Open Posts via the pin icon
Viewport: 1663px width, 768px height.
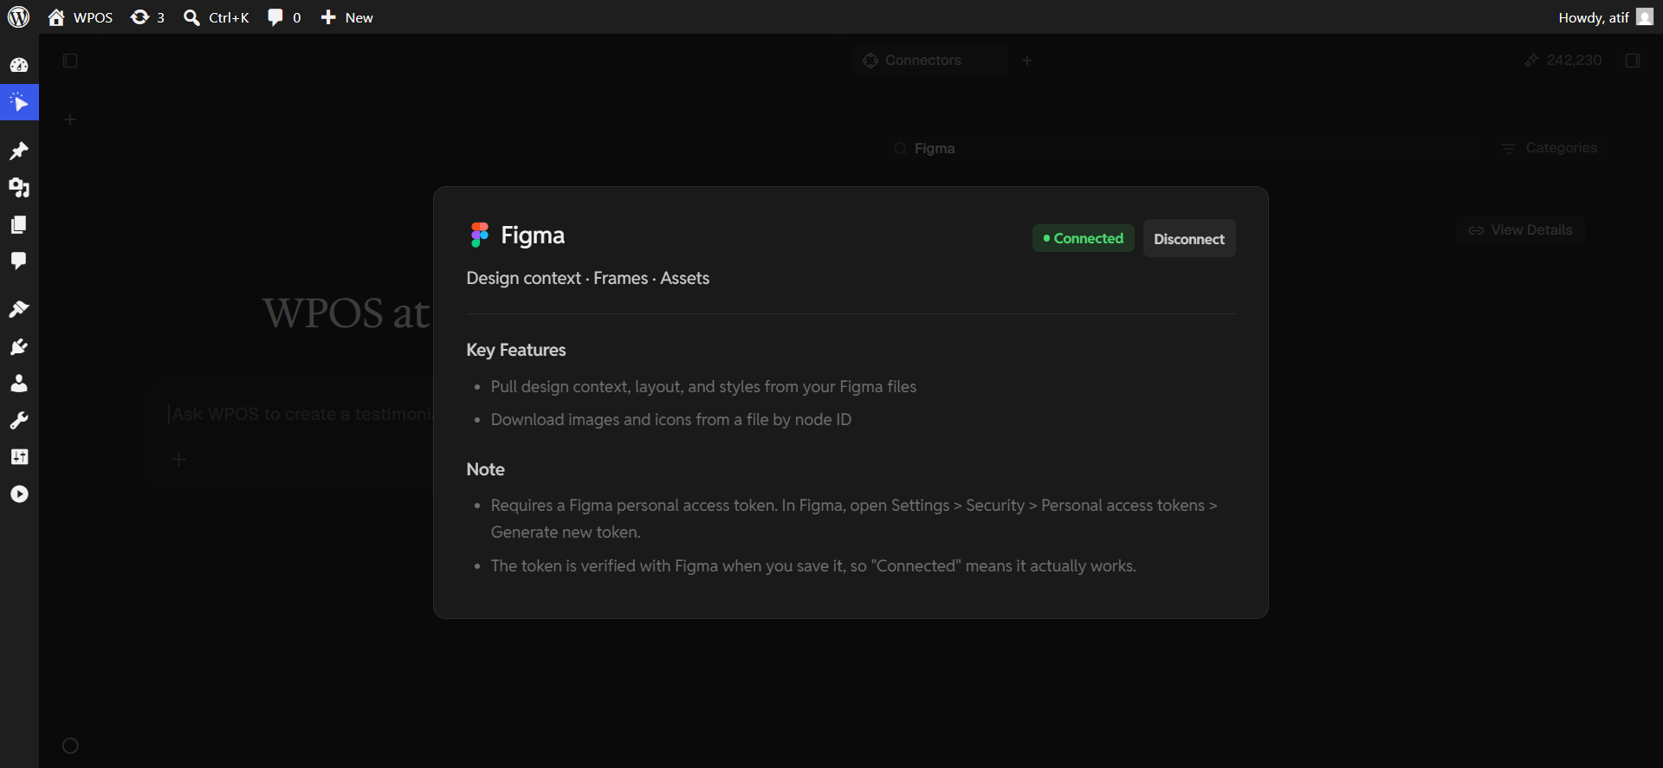[19, 152]
